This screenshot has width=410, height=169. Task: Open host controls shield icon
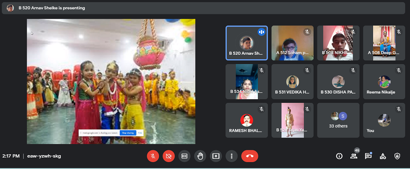[397, 156]
